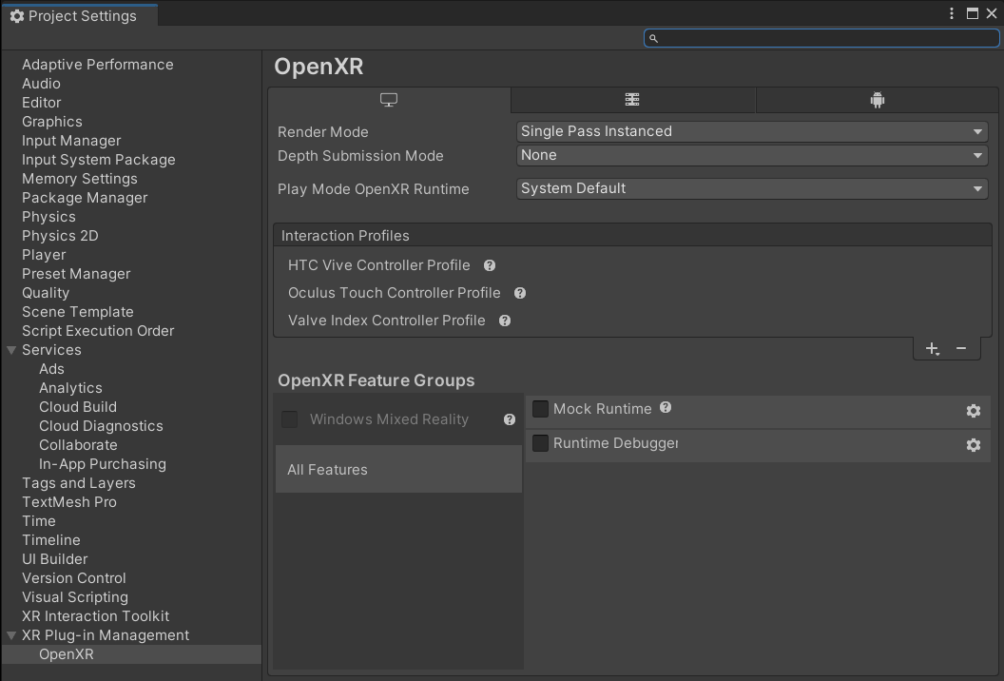Viewport: 1004px width, 681px height.
Task: Click help icon next to HTC Vive Controller Profile
Action: click(490, 265)
